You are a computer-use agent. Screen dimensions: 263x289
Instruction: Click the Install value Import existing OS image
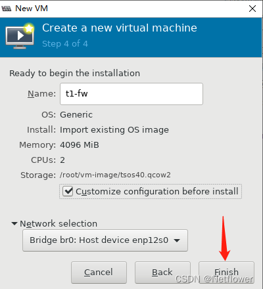coord(114,130)
